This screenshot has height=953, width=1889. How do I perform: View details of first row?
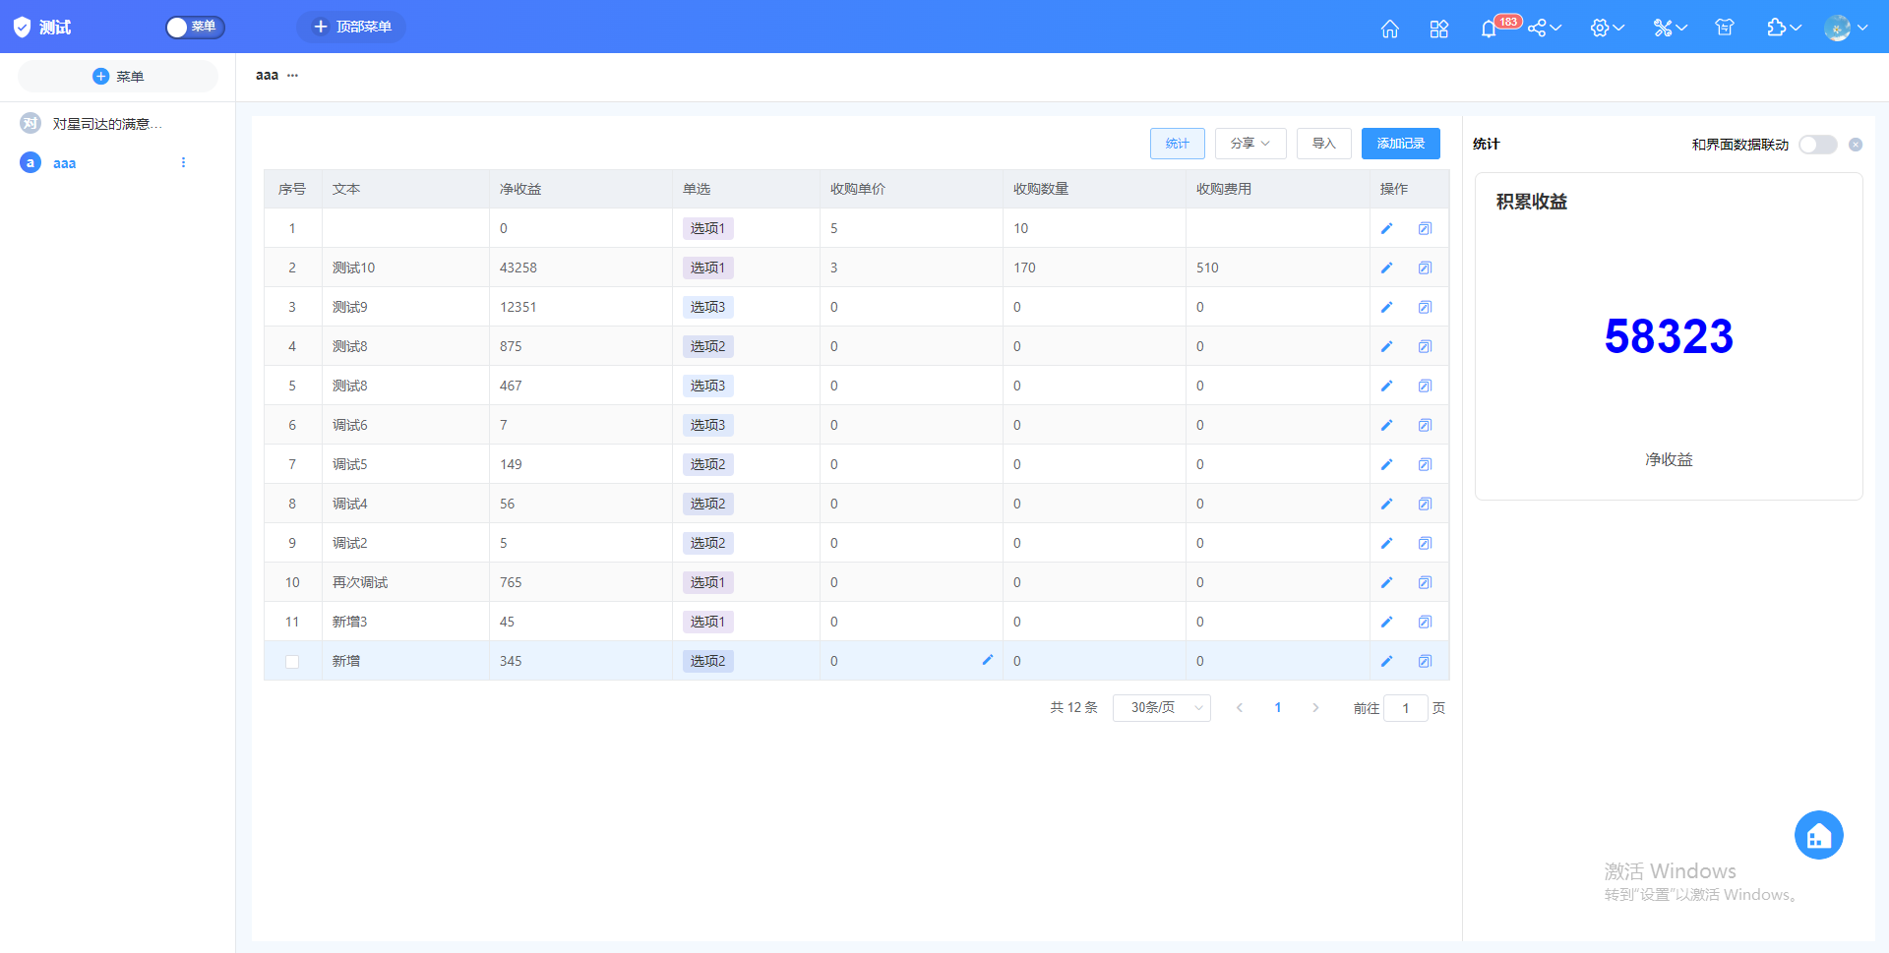1425,228
